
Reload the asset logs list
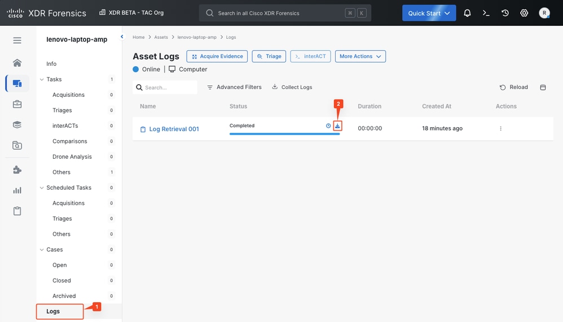(513, 87)
